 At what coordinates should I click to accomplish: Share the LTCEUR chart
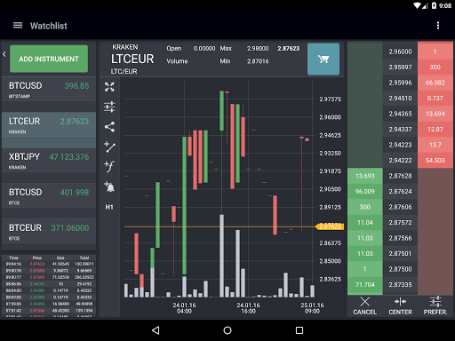pos(109,127)
